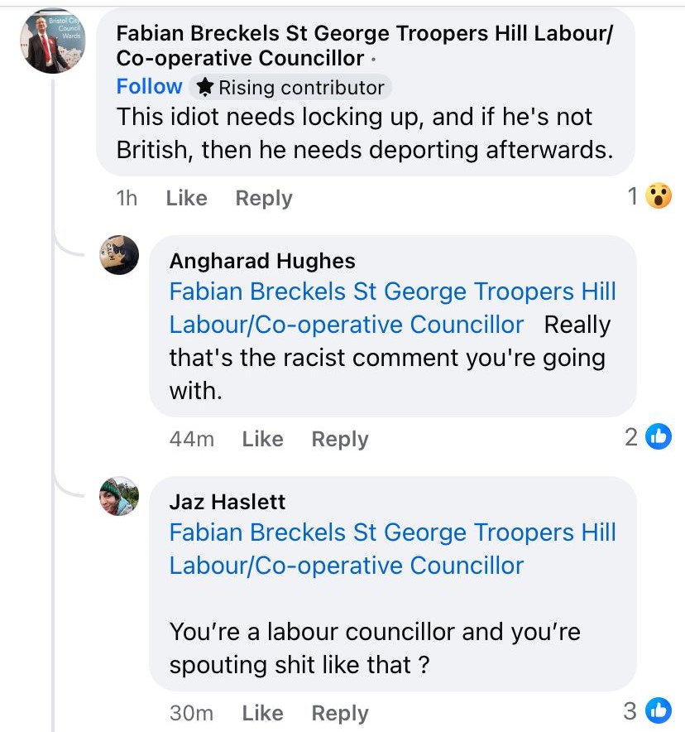685x732 pixels.
Task: Click thumbs-up reaction on Angharad's reply
Action: tap(659, 438)
